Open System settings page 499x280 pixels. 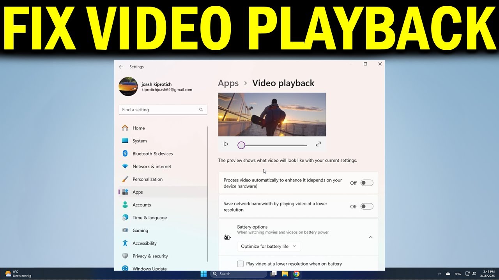point(163,141)
